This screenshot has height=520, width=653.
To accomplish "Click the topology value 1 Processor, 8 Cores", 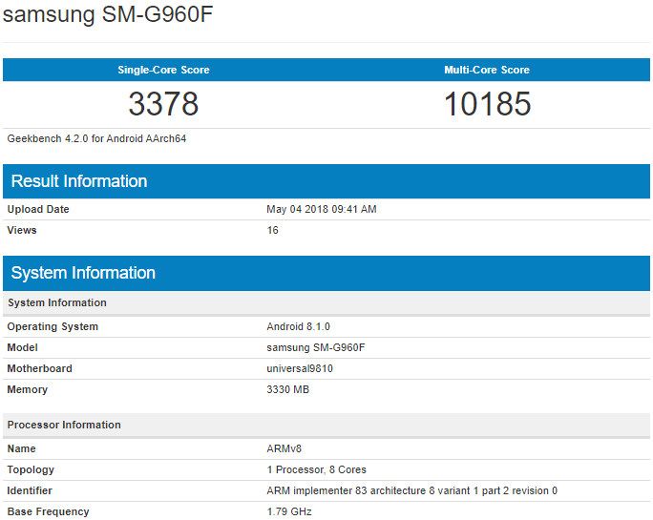I will (316, 469).
